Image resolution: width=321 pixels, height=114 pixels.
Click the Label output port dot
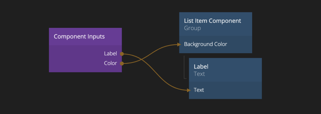(x=122, y=54)
